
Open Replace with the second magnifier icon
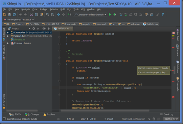[52, 14]
